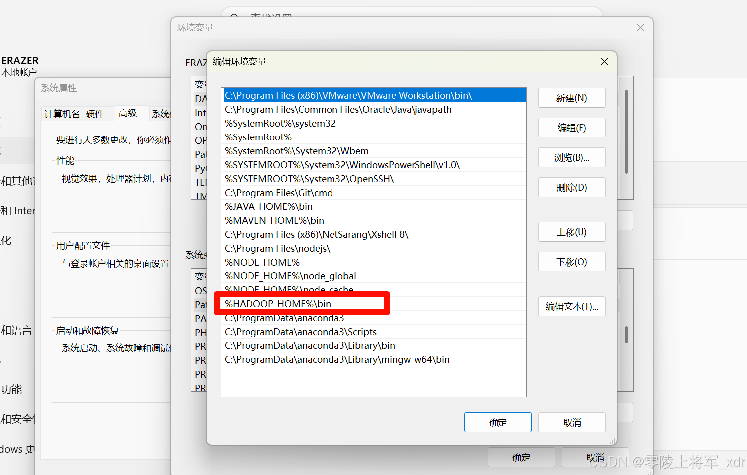This screenshot has width=747, height=475.
Task: Select the VMware Workstation\bin path entry
Action: pyautogui.click(x=374, y=95)
